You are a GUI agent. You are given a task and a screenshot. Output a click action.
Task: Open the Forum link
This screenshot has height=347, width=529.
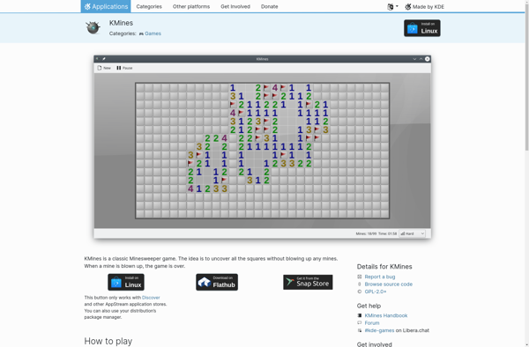click(x=372, y=322)
